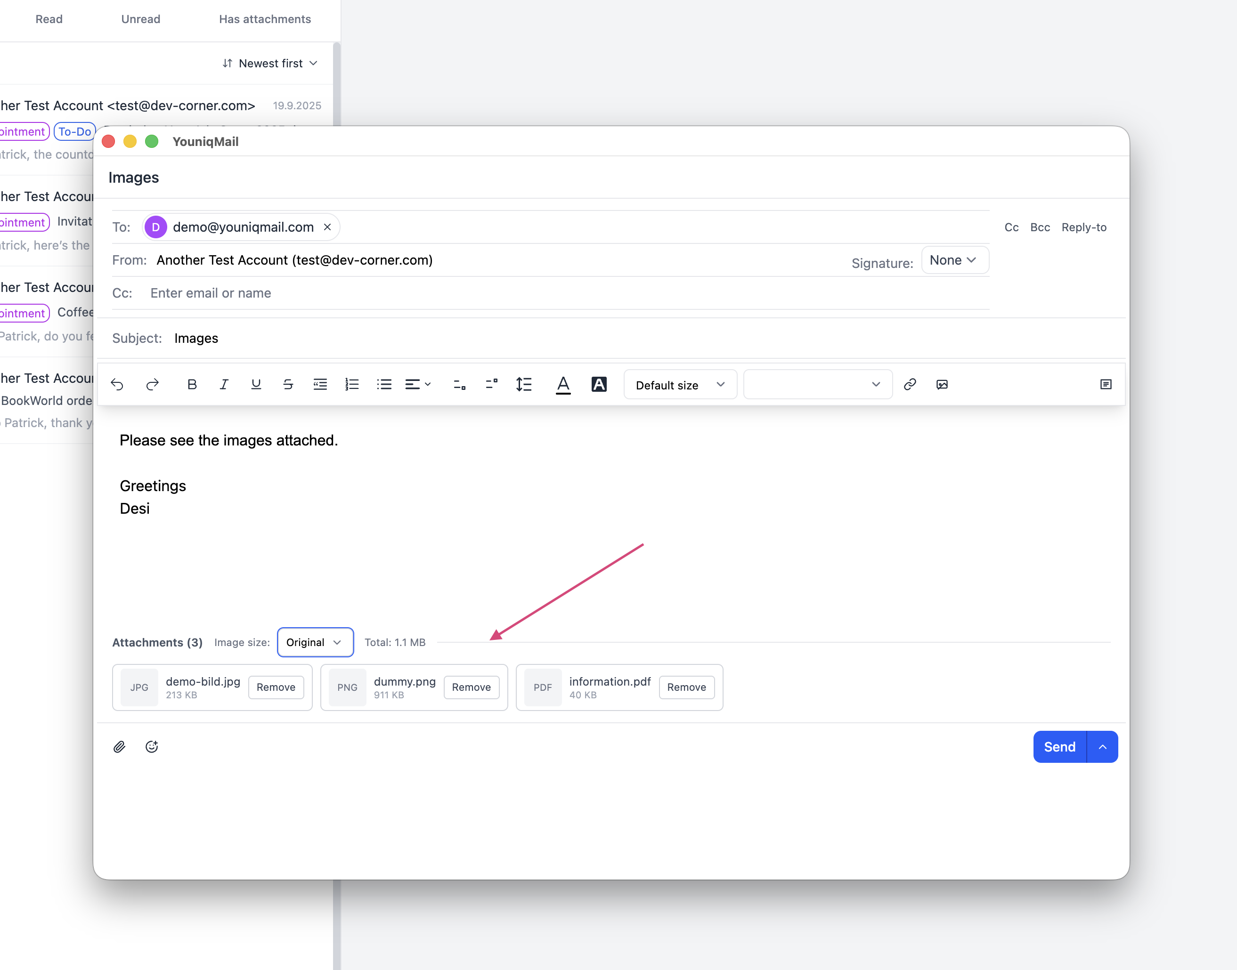Expand the Signature None dropdown
1237x970 pixels.
coord(954,260)
